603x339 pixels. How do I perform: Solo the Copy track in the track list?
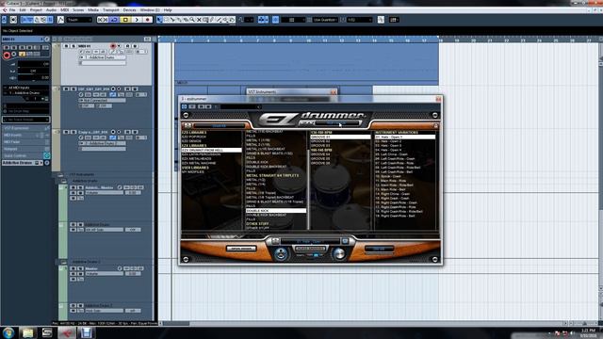[73, 132]
